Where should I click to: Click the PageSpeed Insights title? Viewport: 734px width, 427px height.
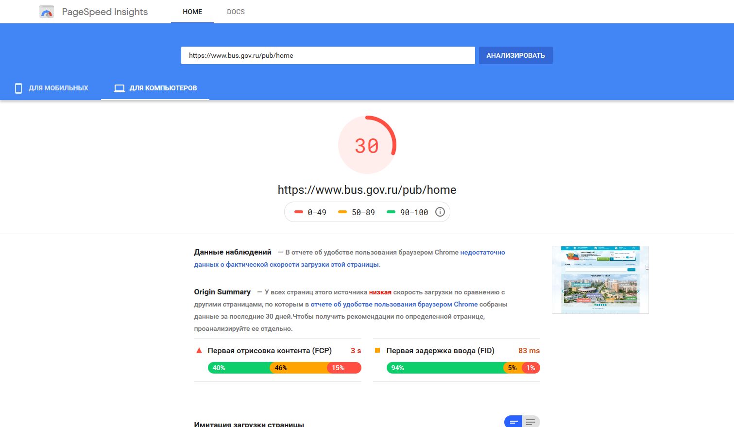(105, 12)
